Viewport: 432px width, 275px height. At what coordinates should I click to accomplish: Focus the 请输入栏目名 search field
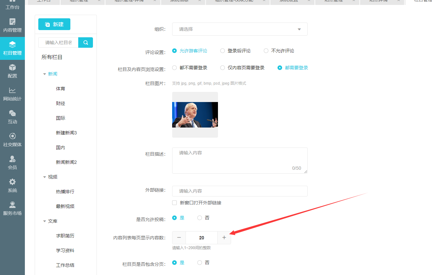tap(58, 43)
